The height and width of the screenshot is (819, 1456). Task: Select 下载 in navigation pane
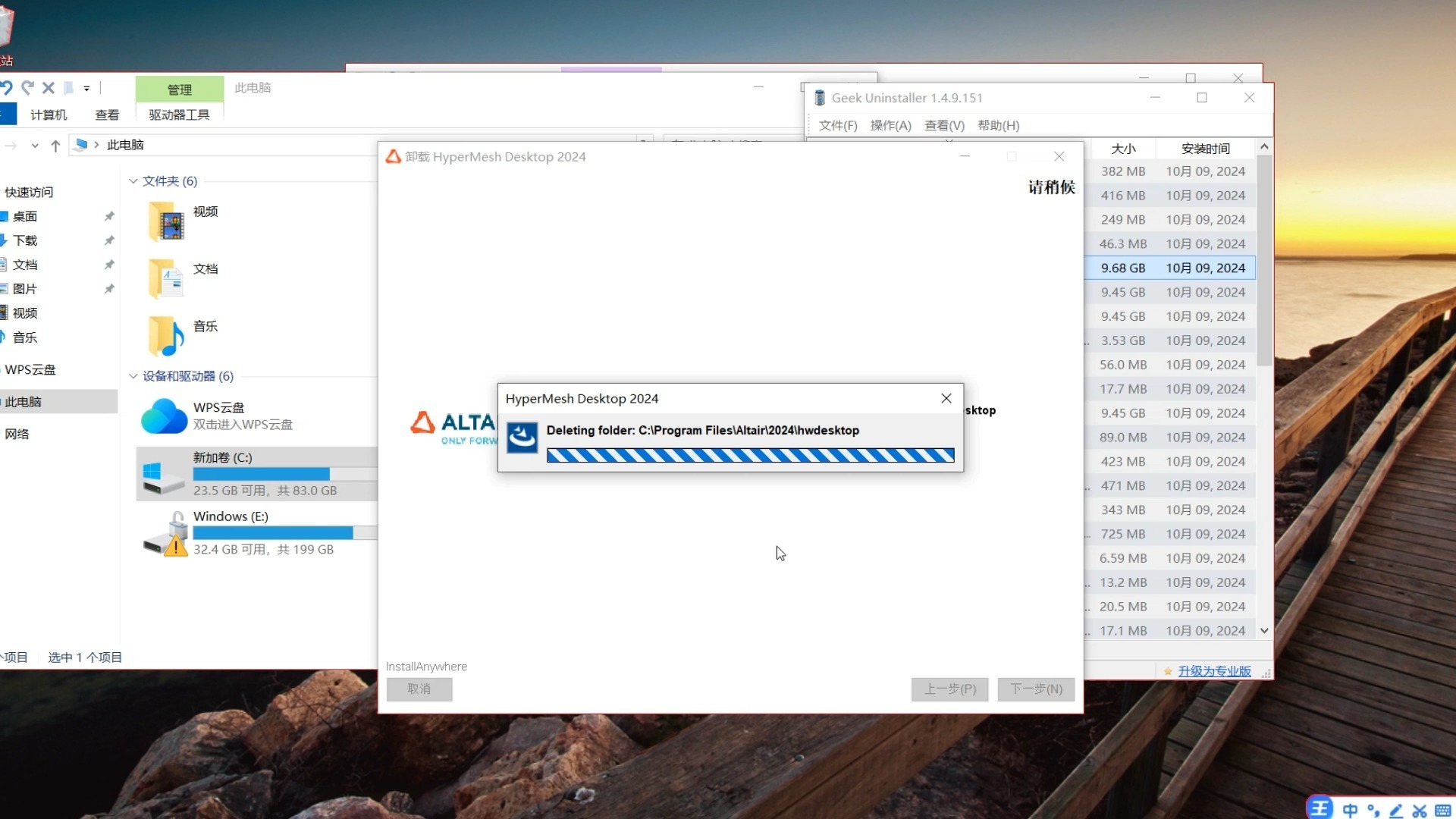pos(24,240)
